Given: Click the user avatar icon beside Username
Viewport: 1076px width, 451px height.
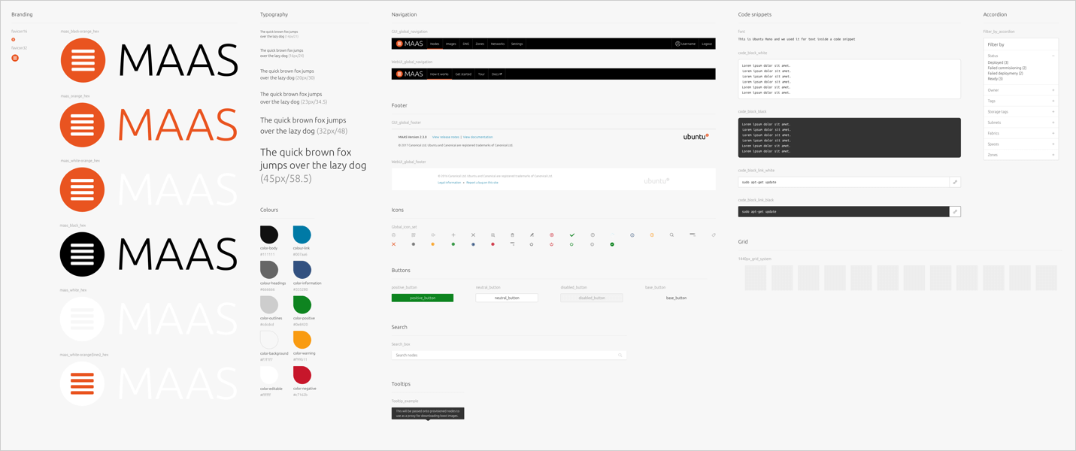Looking at the screenshot, I should [677, 44].
